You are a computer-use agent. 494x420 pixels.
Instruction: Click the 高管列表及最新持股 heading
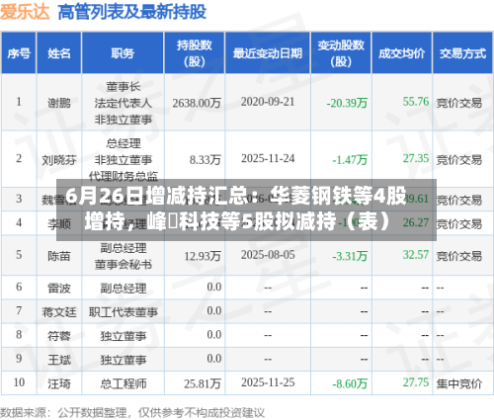(x=132, y=12)
